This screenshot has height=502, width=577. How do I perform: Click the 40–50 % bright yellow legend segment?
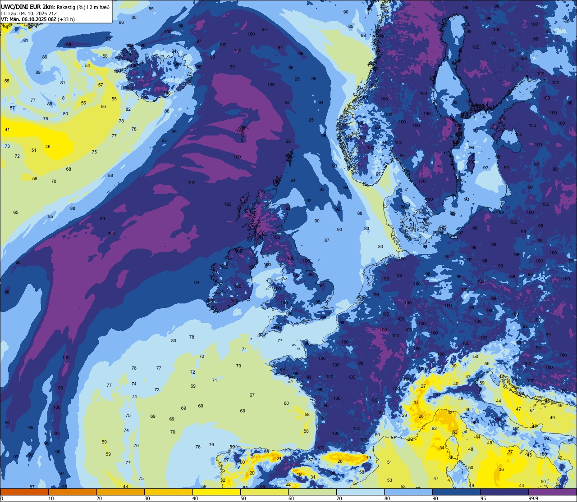[x=216, y=492]
